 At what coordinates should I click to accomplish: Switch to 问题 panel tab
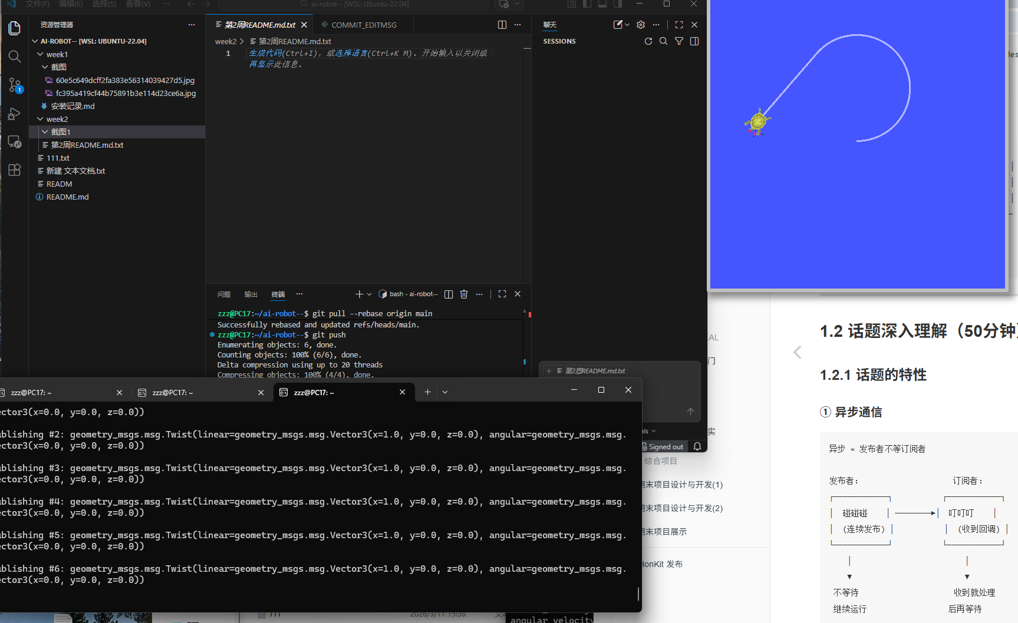224,294
